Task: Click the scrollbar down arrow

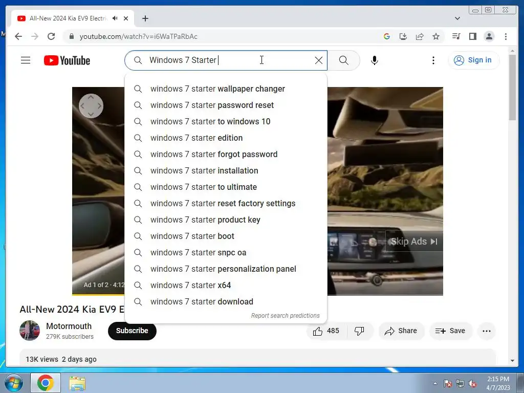Action: tap(512, 361)
